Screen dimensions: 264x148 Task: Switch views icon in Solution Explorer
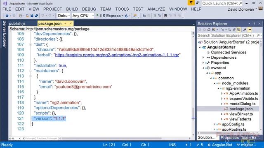point(214,30)
